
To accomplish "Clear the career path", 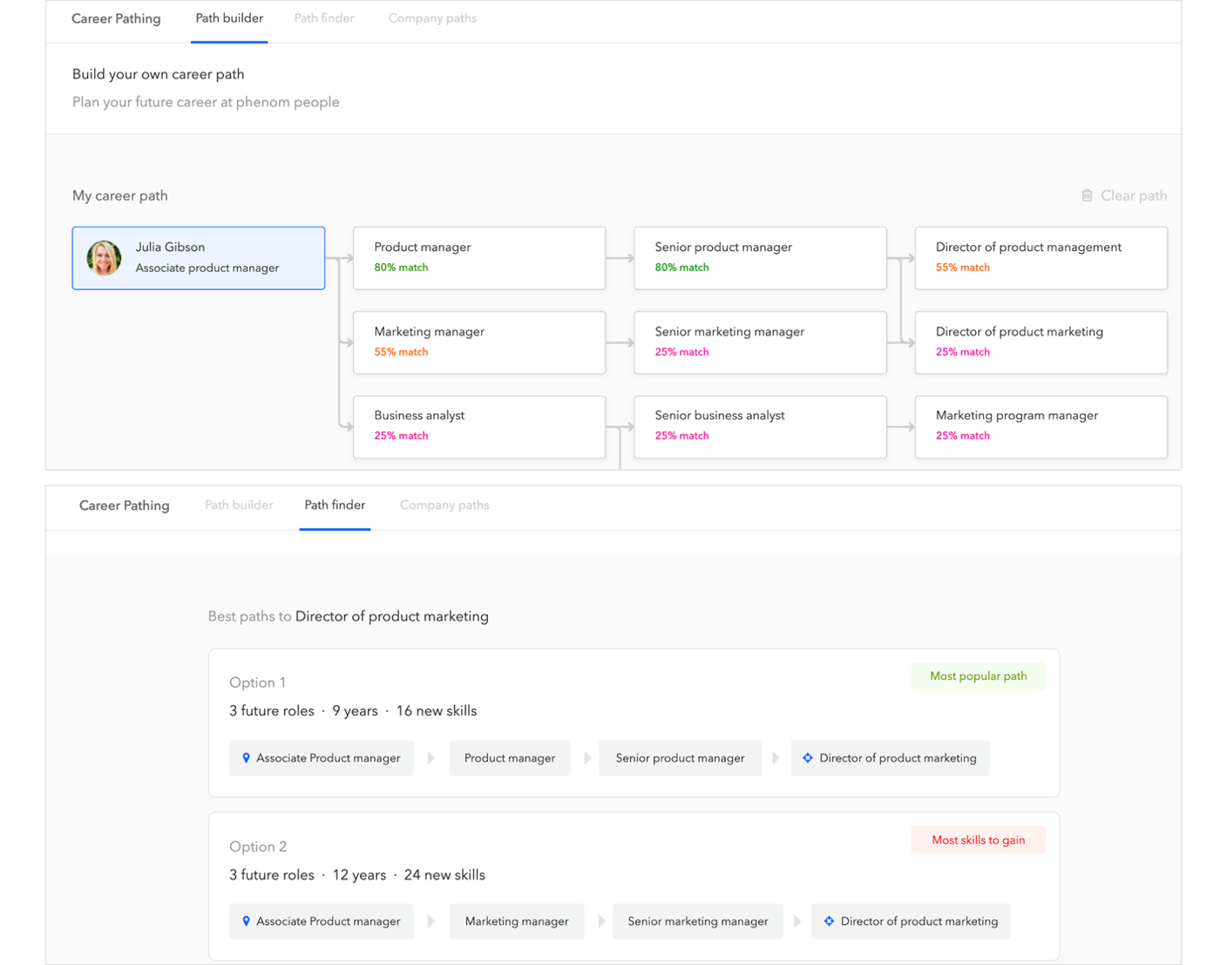I will (x=1133, y=195).
